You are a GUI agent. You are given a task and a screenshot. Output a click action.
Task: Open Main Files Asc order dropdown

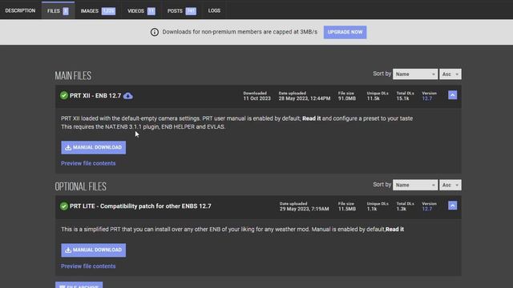tap(450, 74)
